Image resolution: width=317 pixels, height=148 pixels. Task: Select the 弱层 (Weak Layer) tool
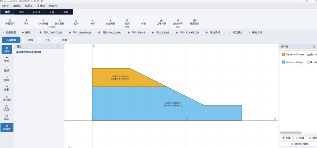[x=7, y=117]
